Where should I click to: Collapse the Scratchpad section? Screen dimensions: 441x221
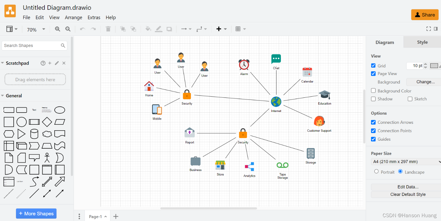coord(3,63)
